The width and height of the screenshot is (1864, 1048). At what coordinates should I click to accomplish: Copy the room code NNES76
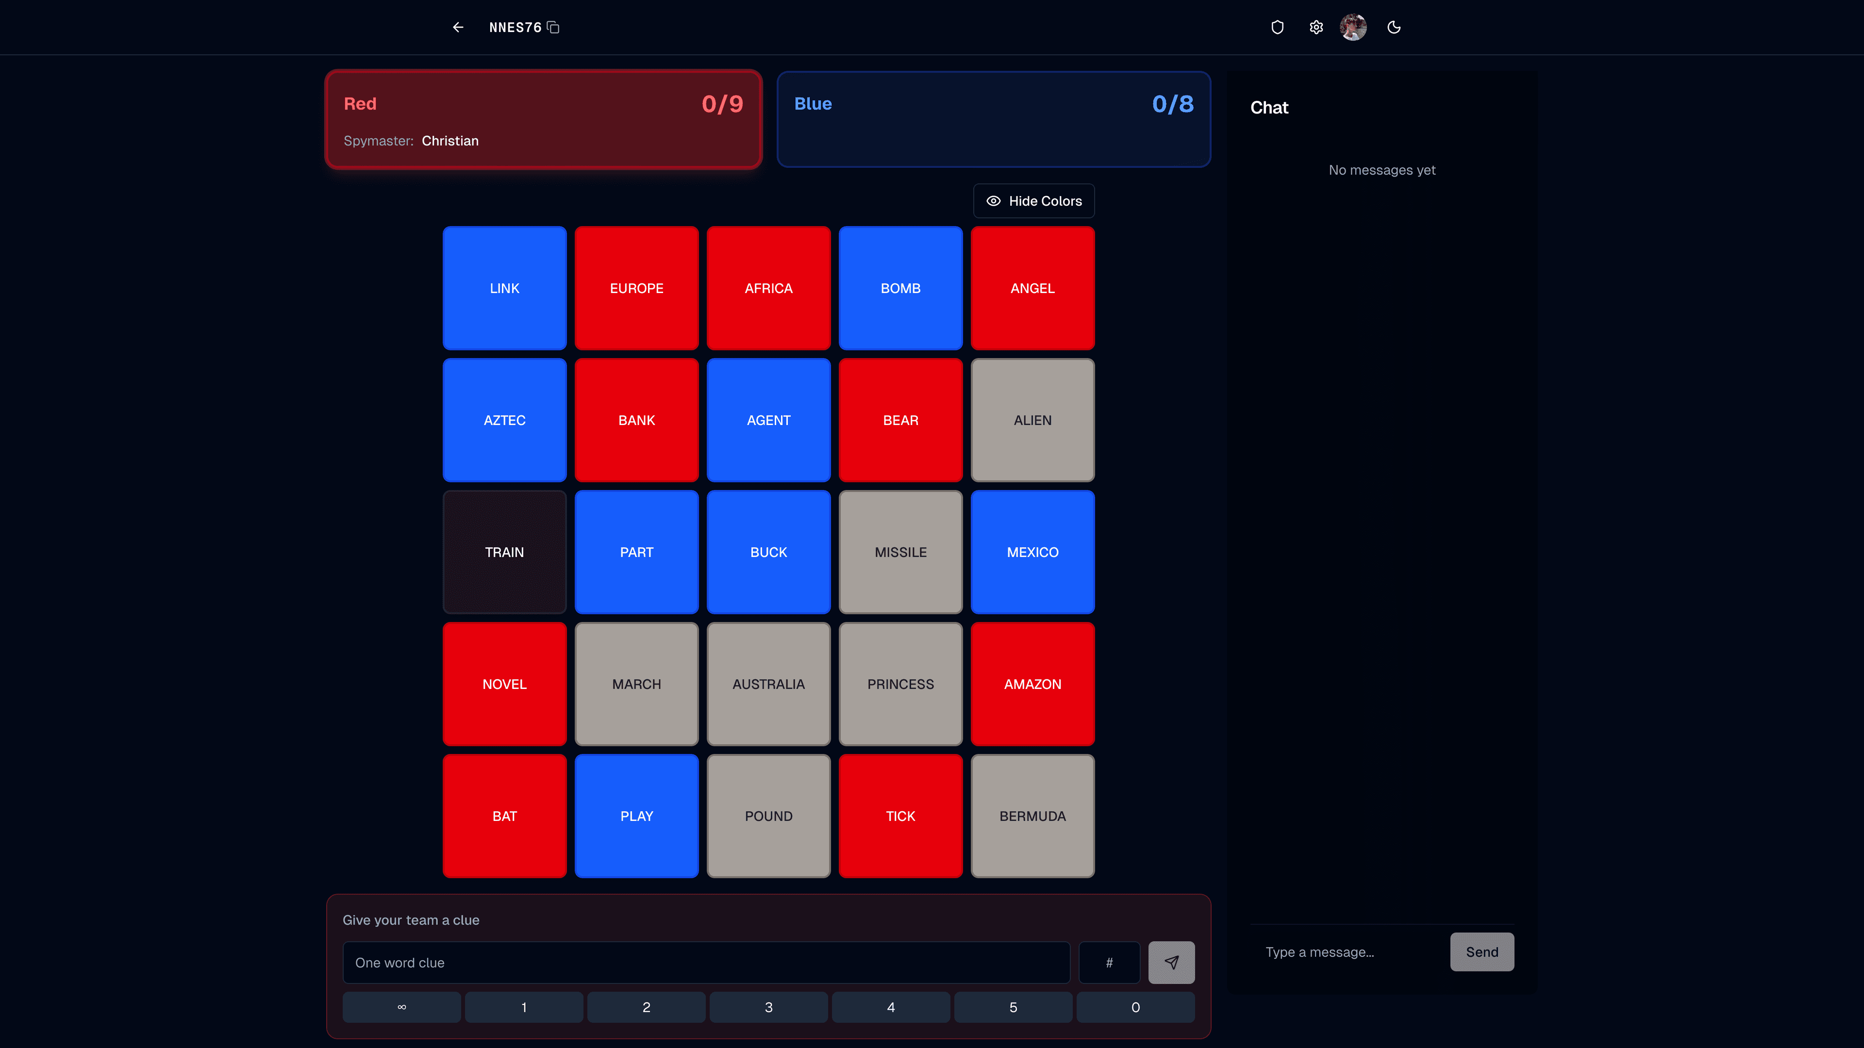(553, 27)
